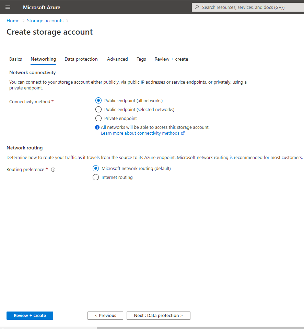Click the Microsoft Azure logo text
304x329 pixels.
(41, 7)
